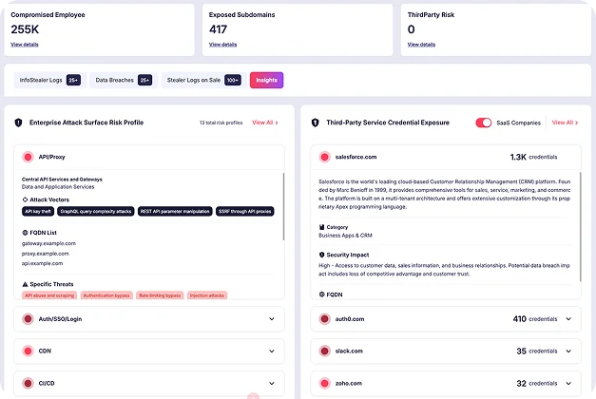The image size is (596, 399).
Task: Click proxy.example.com in the FQDN list
Action: click(46, 254)
